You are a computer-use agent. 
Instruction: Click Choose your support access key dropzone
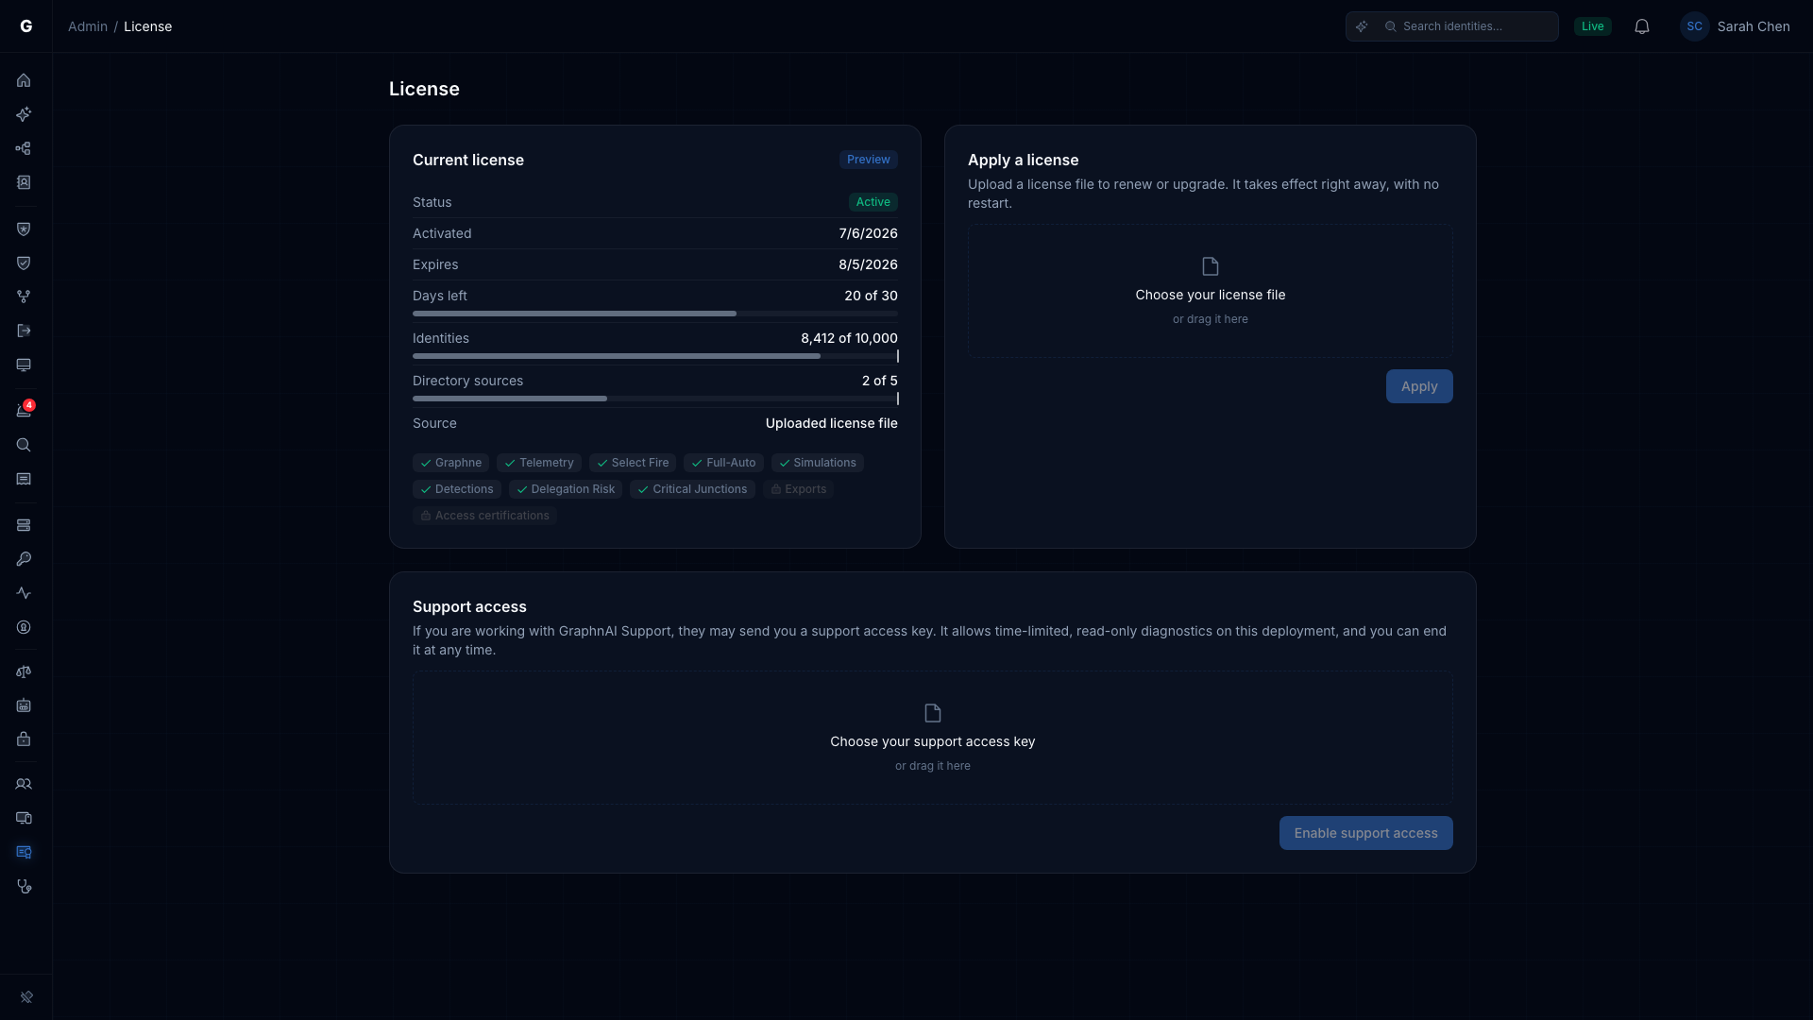click(933, 738)
